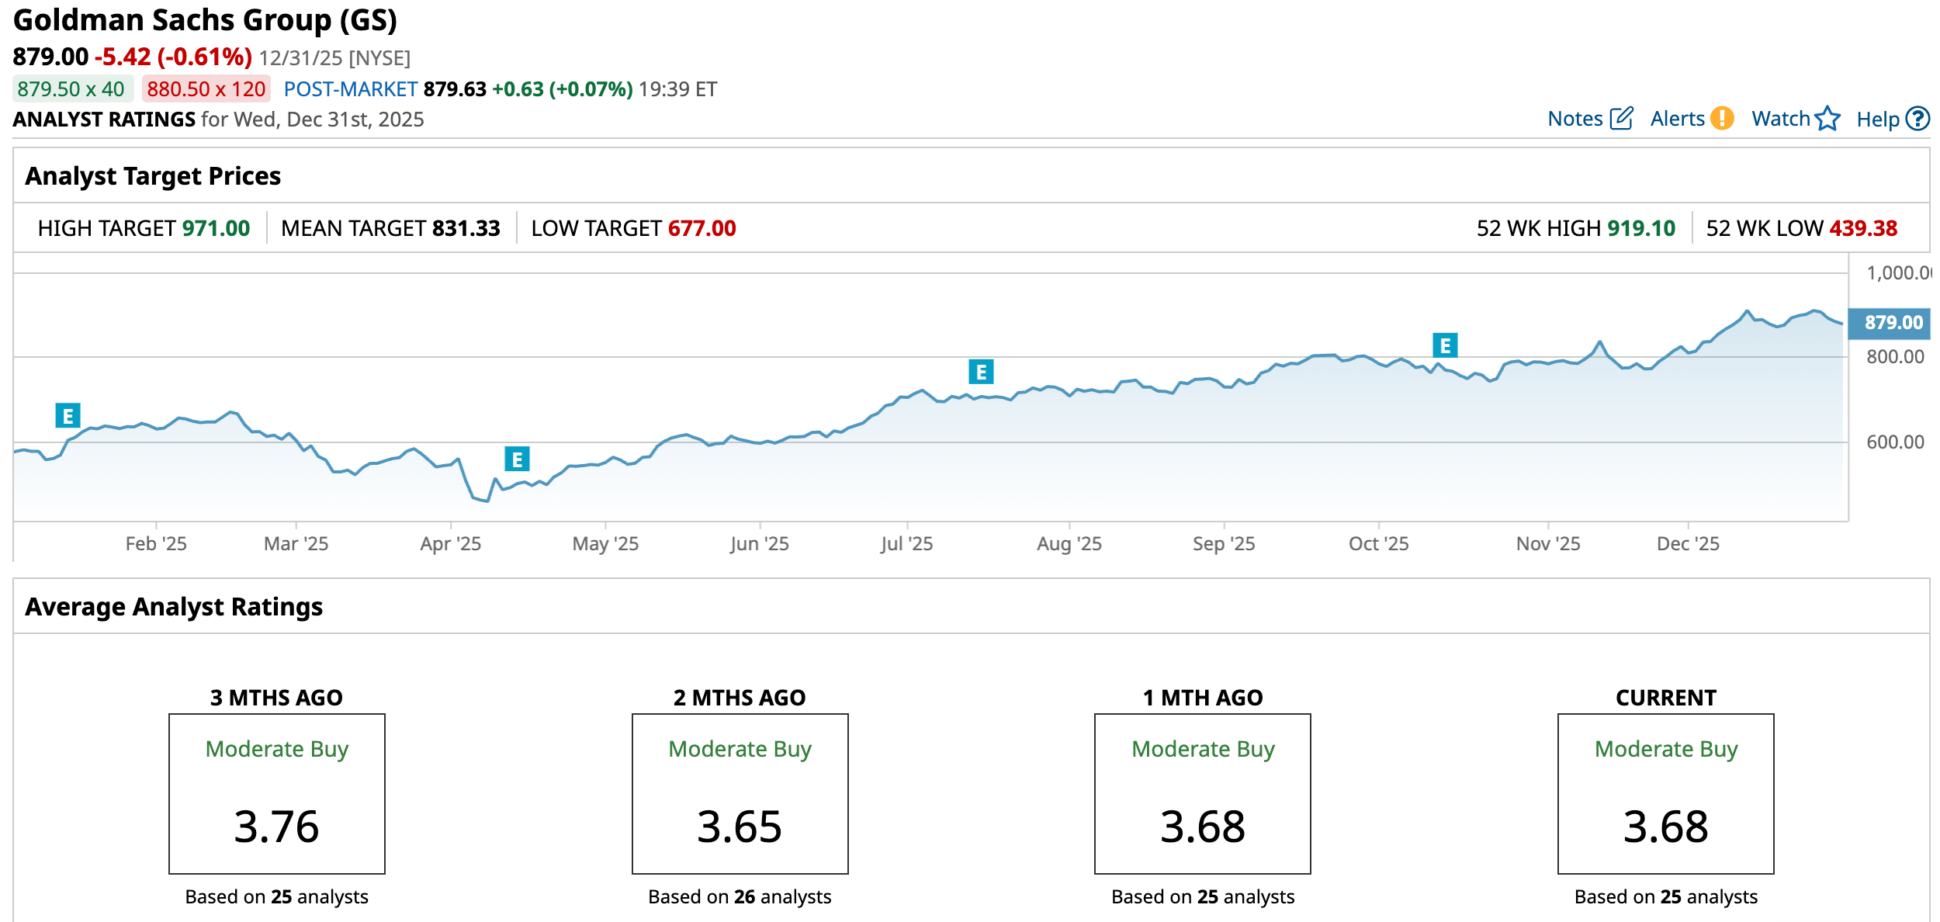Select the 2 MTHS AGO rating box 3.65
This screenshot has height=922, width=1940.
[740, 793]
